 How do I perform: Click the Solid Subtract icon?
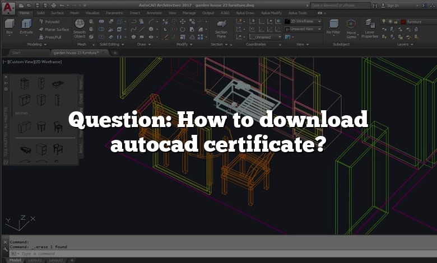click(101, 29)
